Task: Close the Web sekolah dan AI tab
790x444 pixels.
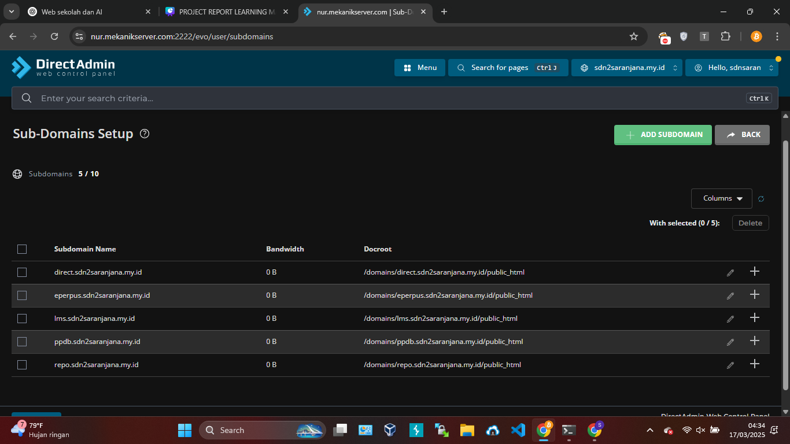Action: pos(148,12)
